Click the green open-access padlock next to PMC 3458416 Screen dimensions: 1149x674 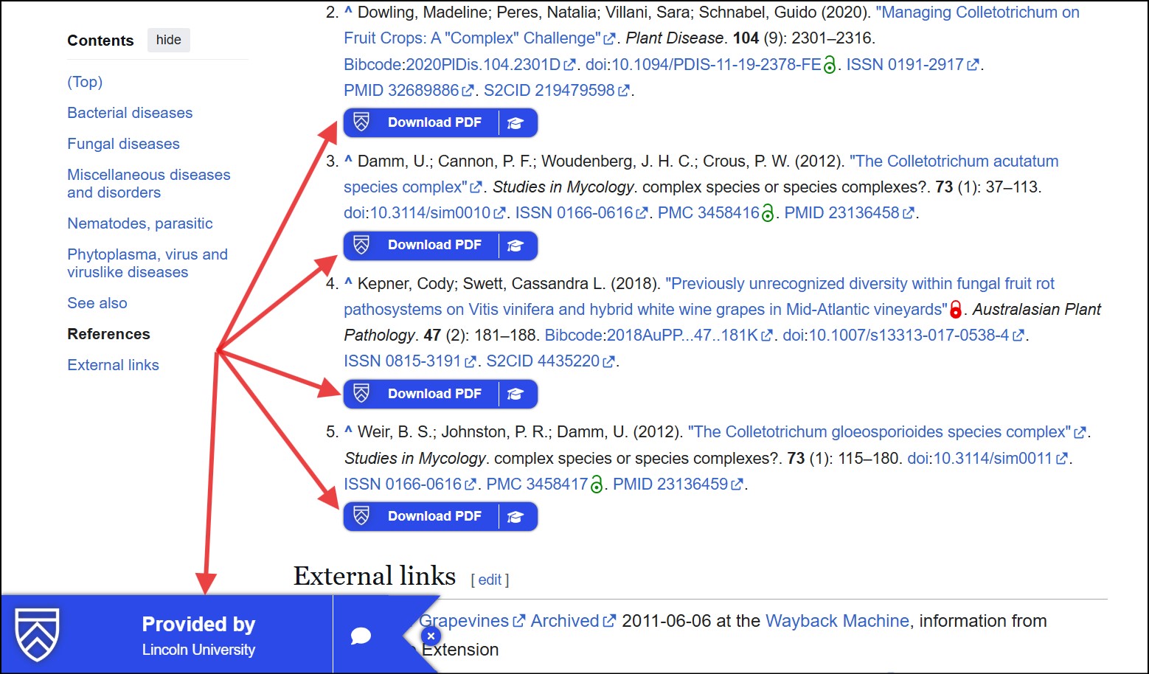tap(766, 212)
